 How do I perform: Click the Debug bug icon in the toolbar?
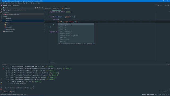161,5
